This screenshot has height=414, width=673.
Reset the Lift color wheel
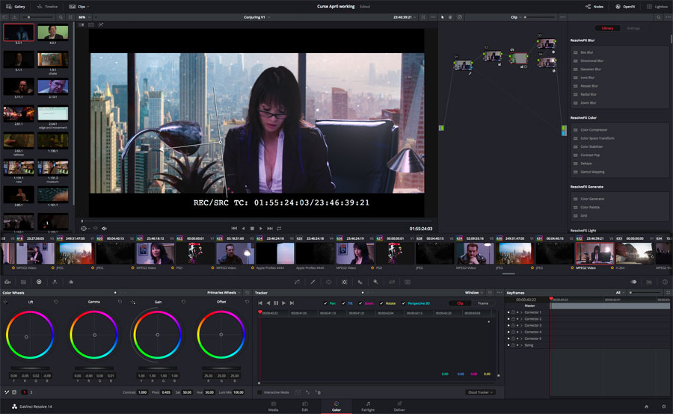click(56, 302)
